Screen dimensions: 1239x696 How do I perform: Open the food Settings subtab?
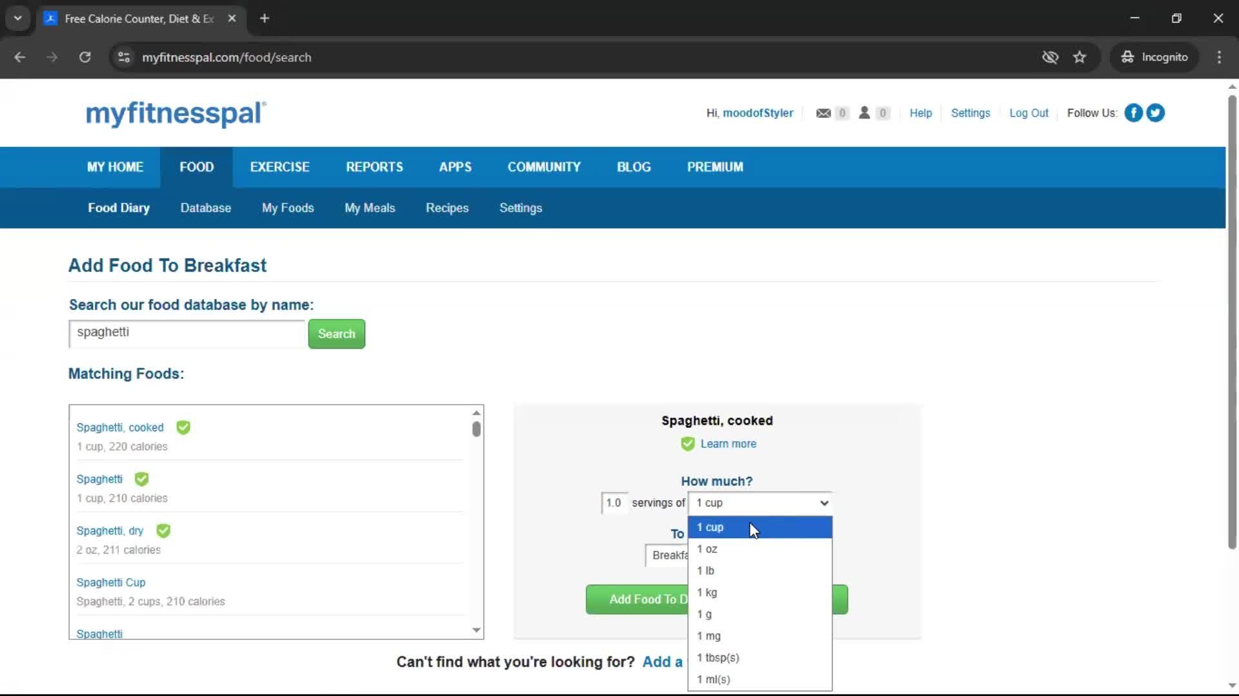pyautogui.click(x=521, y=208)
